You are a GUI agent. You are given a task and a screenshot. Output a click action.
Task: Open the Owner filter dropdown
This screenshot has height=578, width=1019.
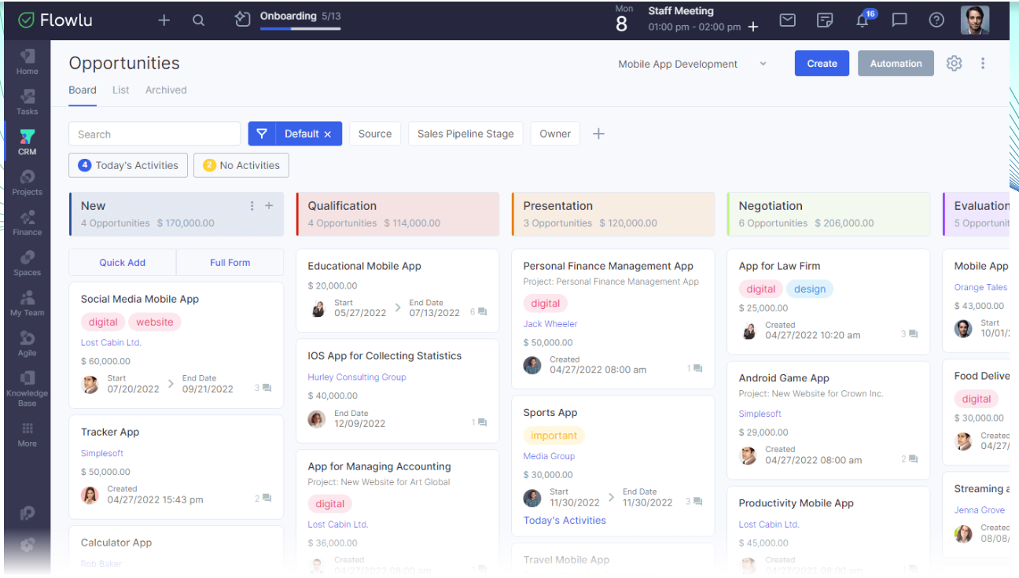point(555,134)
